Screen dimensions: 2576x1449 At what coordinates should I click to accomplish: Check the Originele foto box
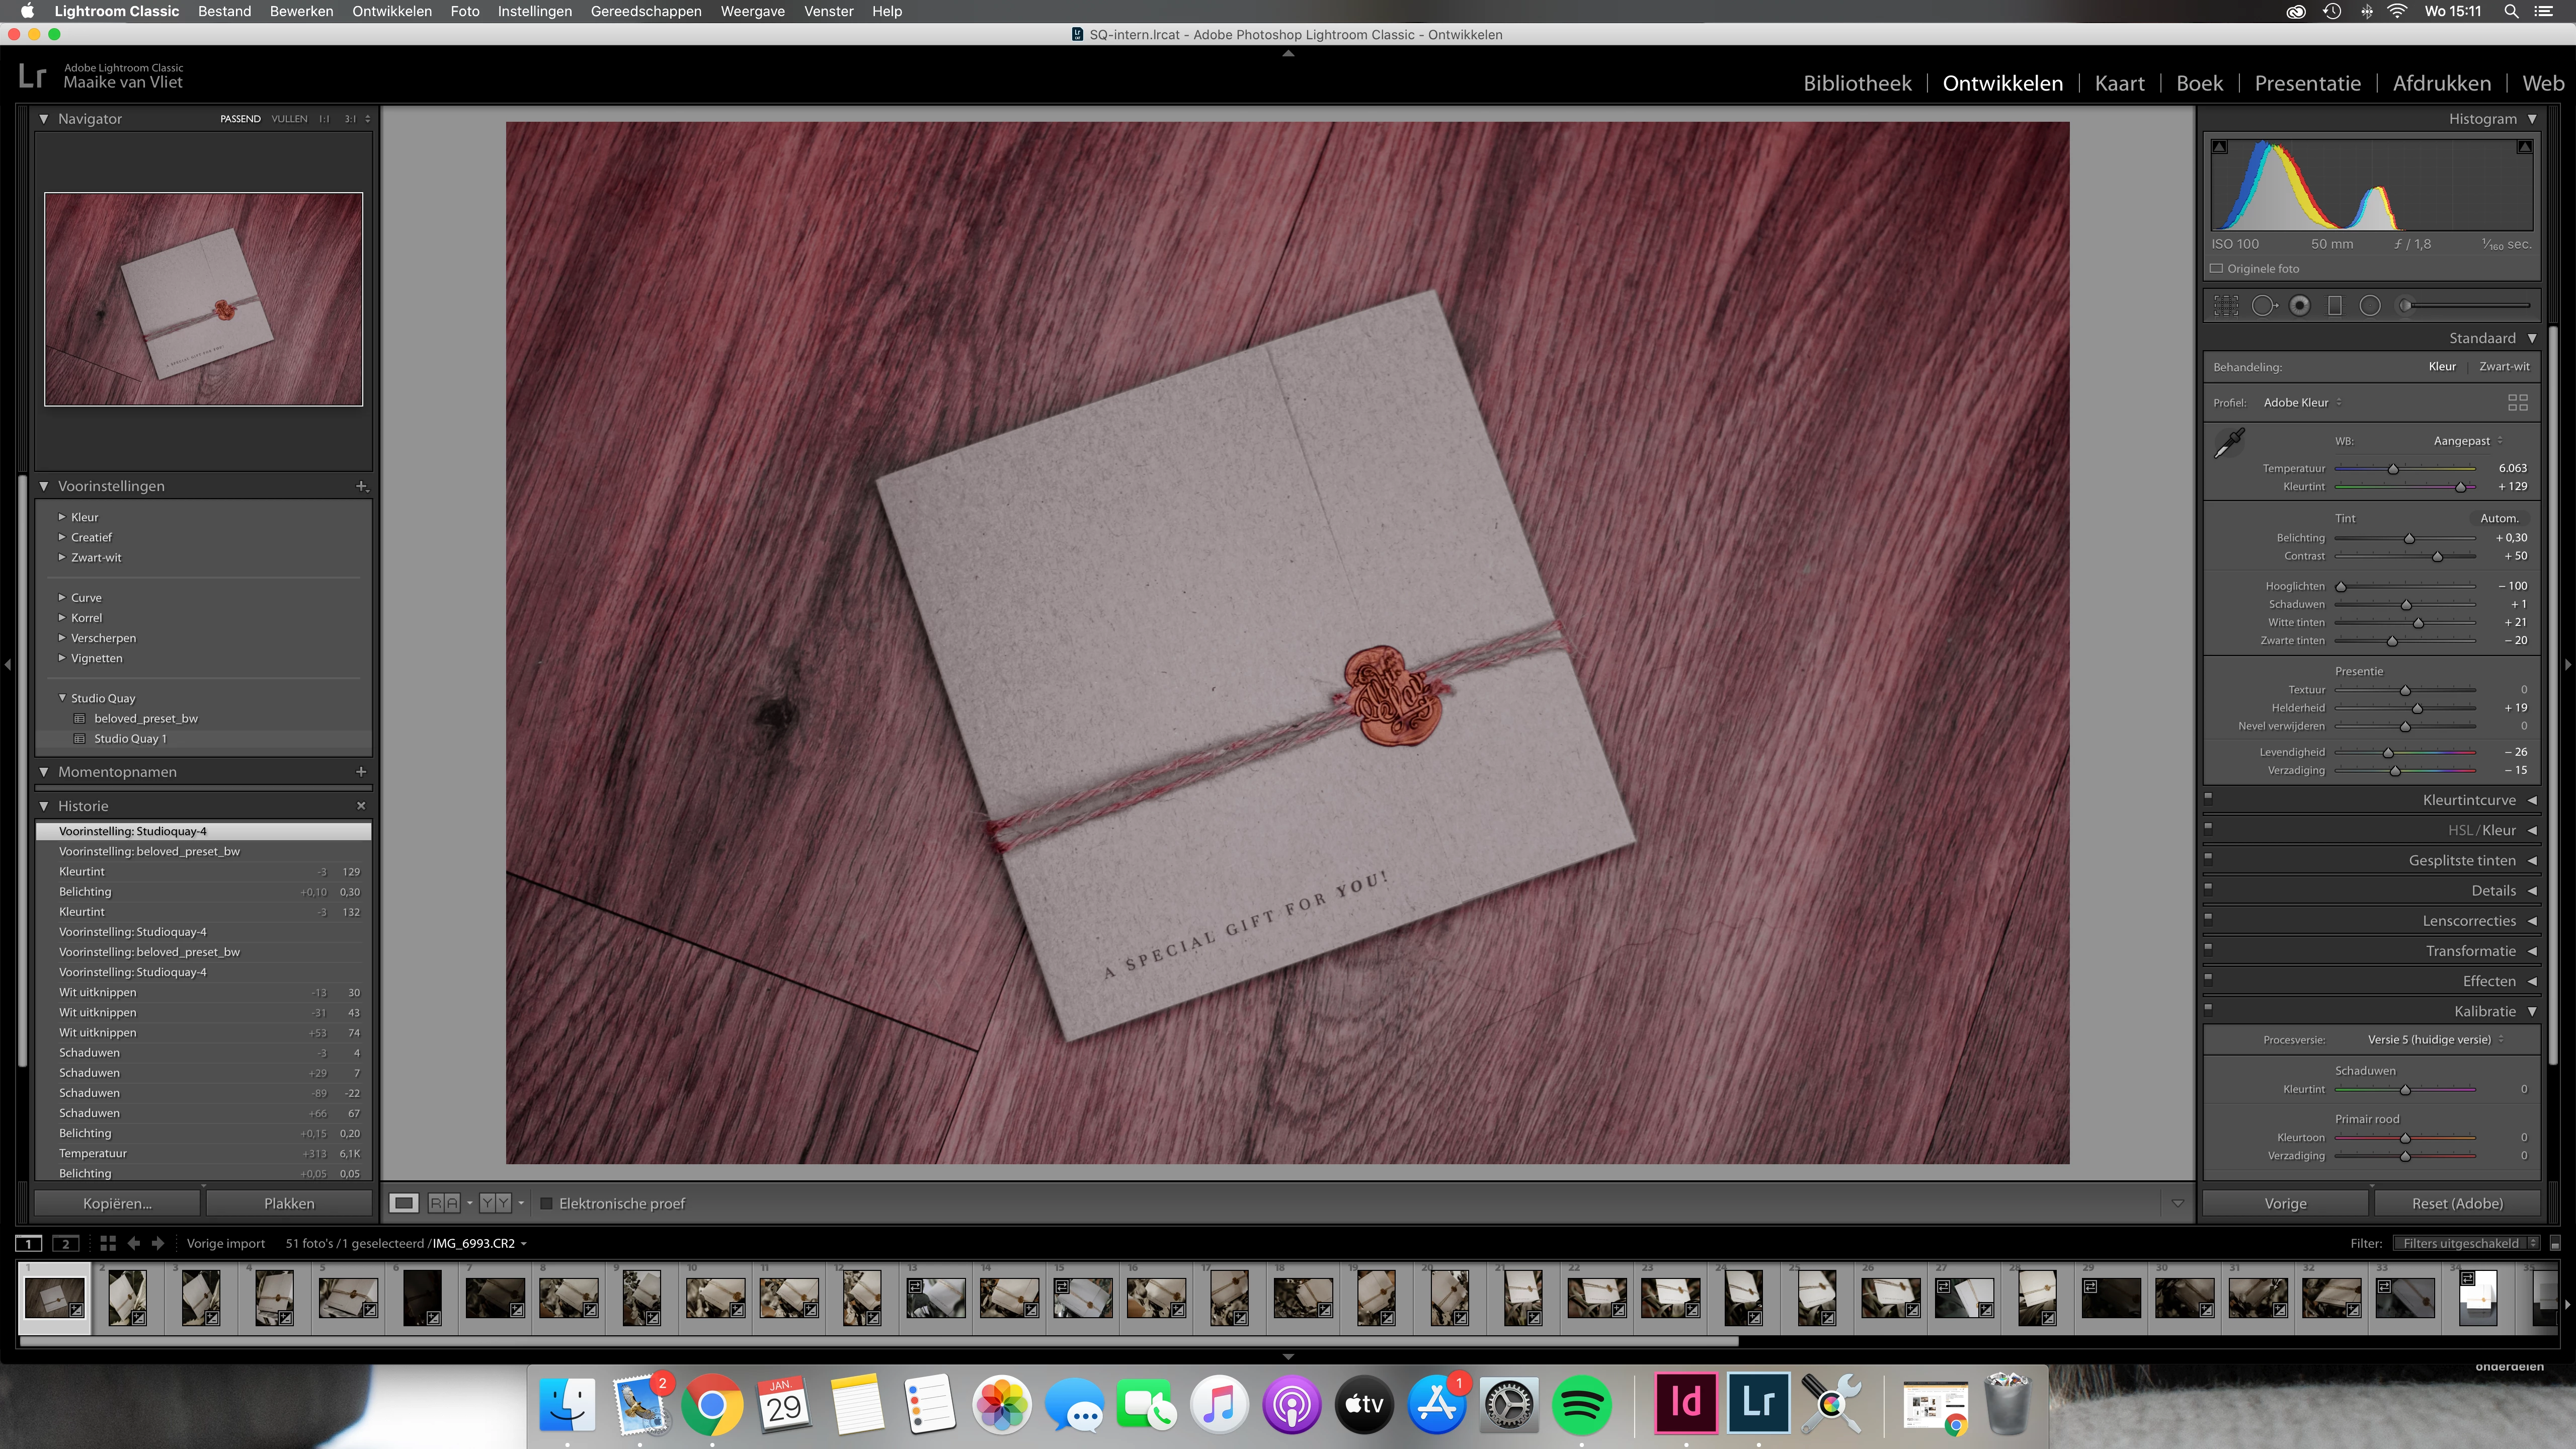pos(2217,269)
